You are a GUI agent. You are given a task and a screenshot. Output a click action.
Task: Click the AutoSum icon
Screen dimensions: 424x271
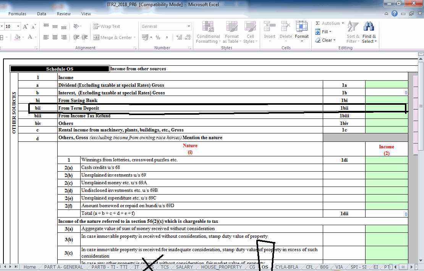pyautogui.click(x=329, y=23)
